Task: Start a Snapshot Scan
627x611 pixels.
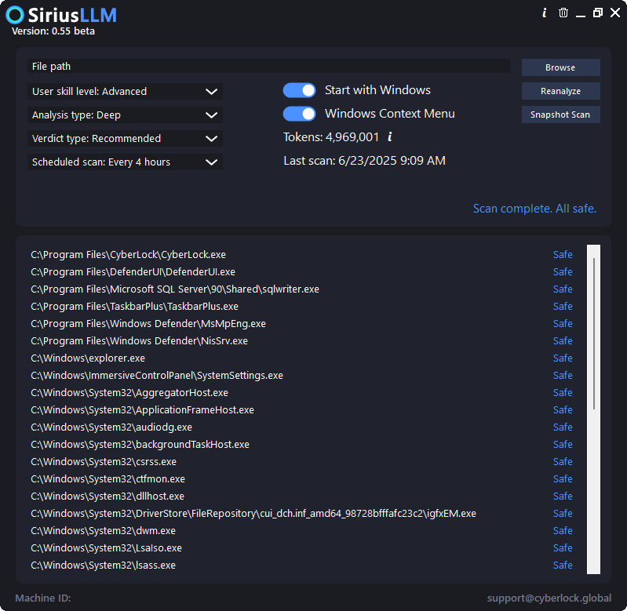Action: (x=560, y=115)
